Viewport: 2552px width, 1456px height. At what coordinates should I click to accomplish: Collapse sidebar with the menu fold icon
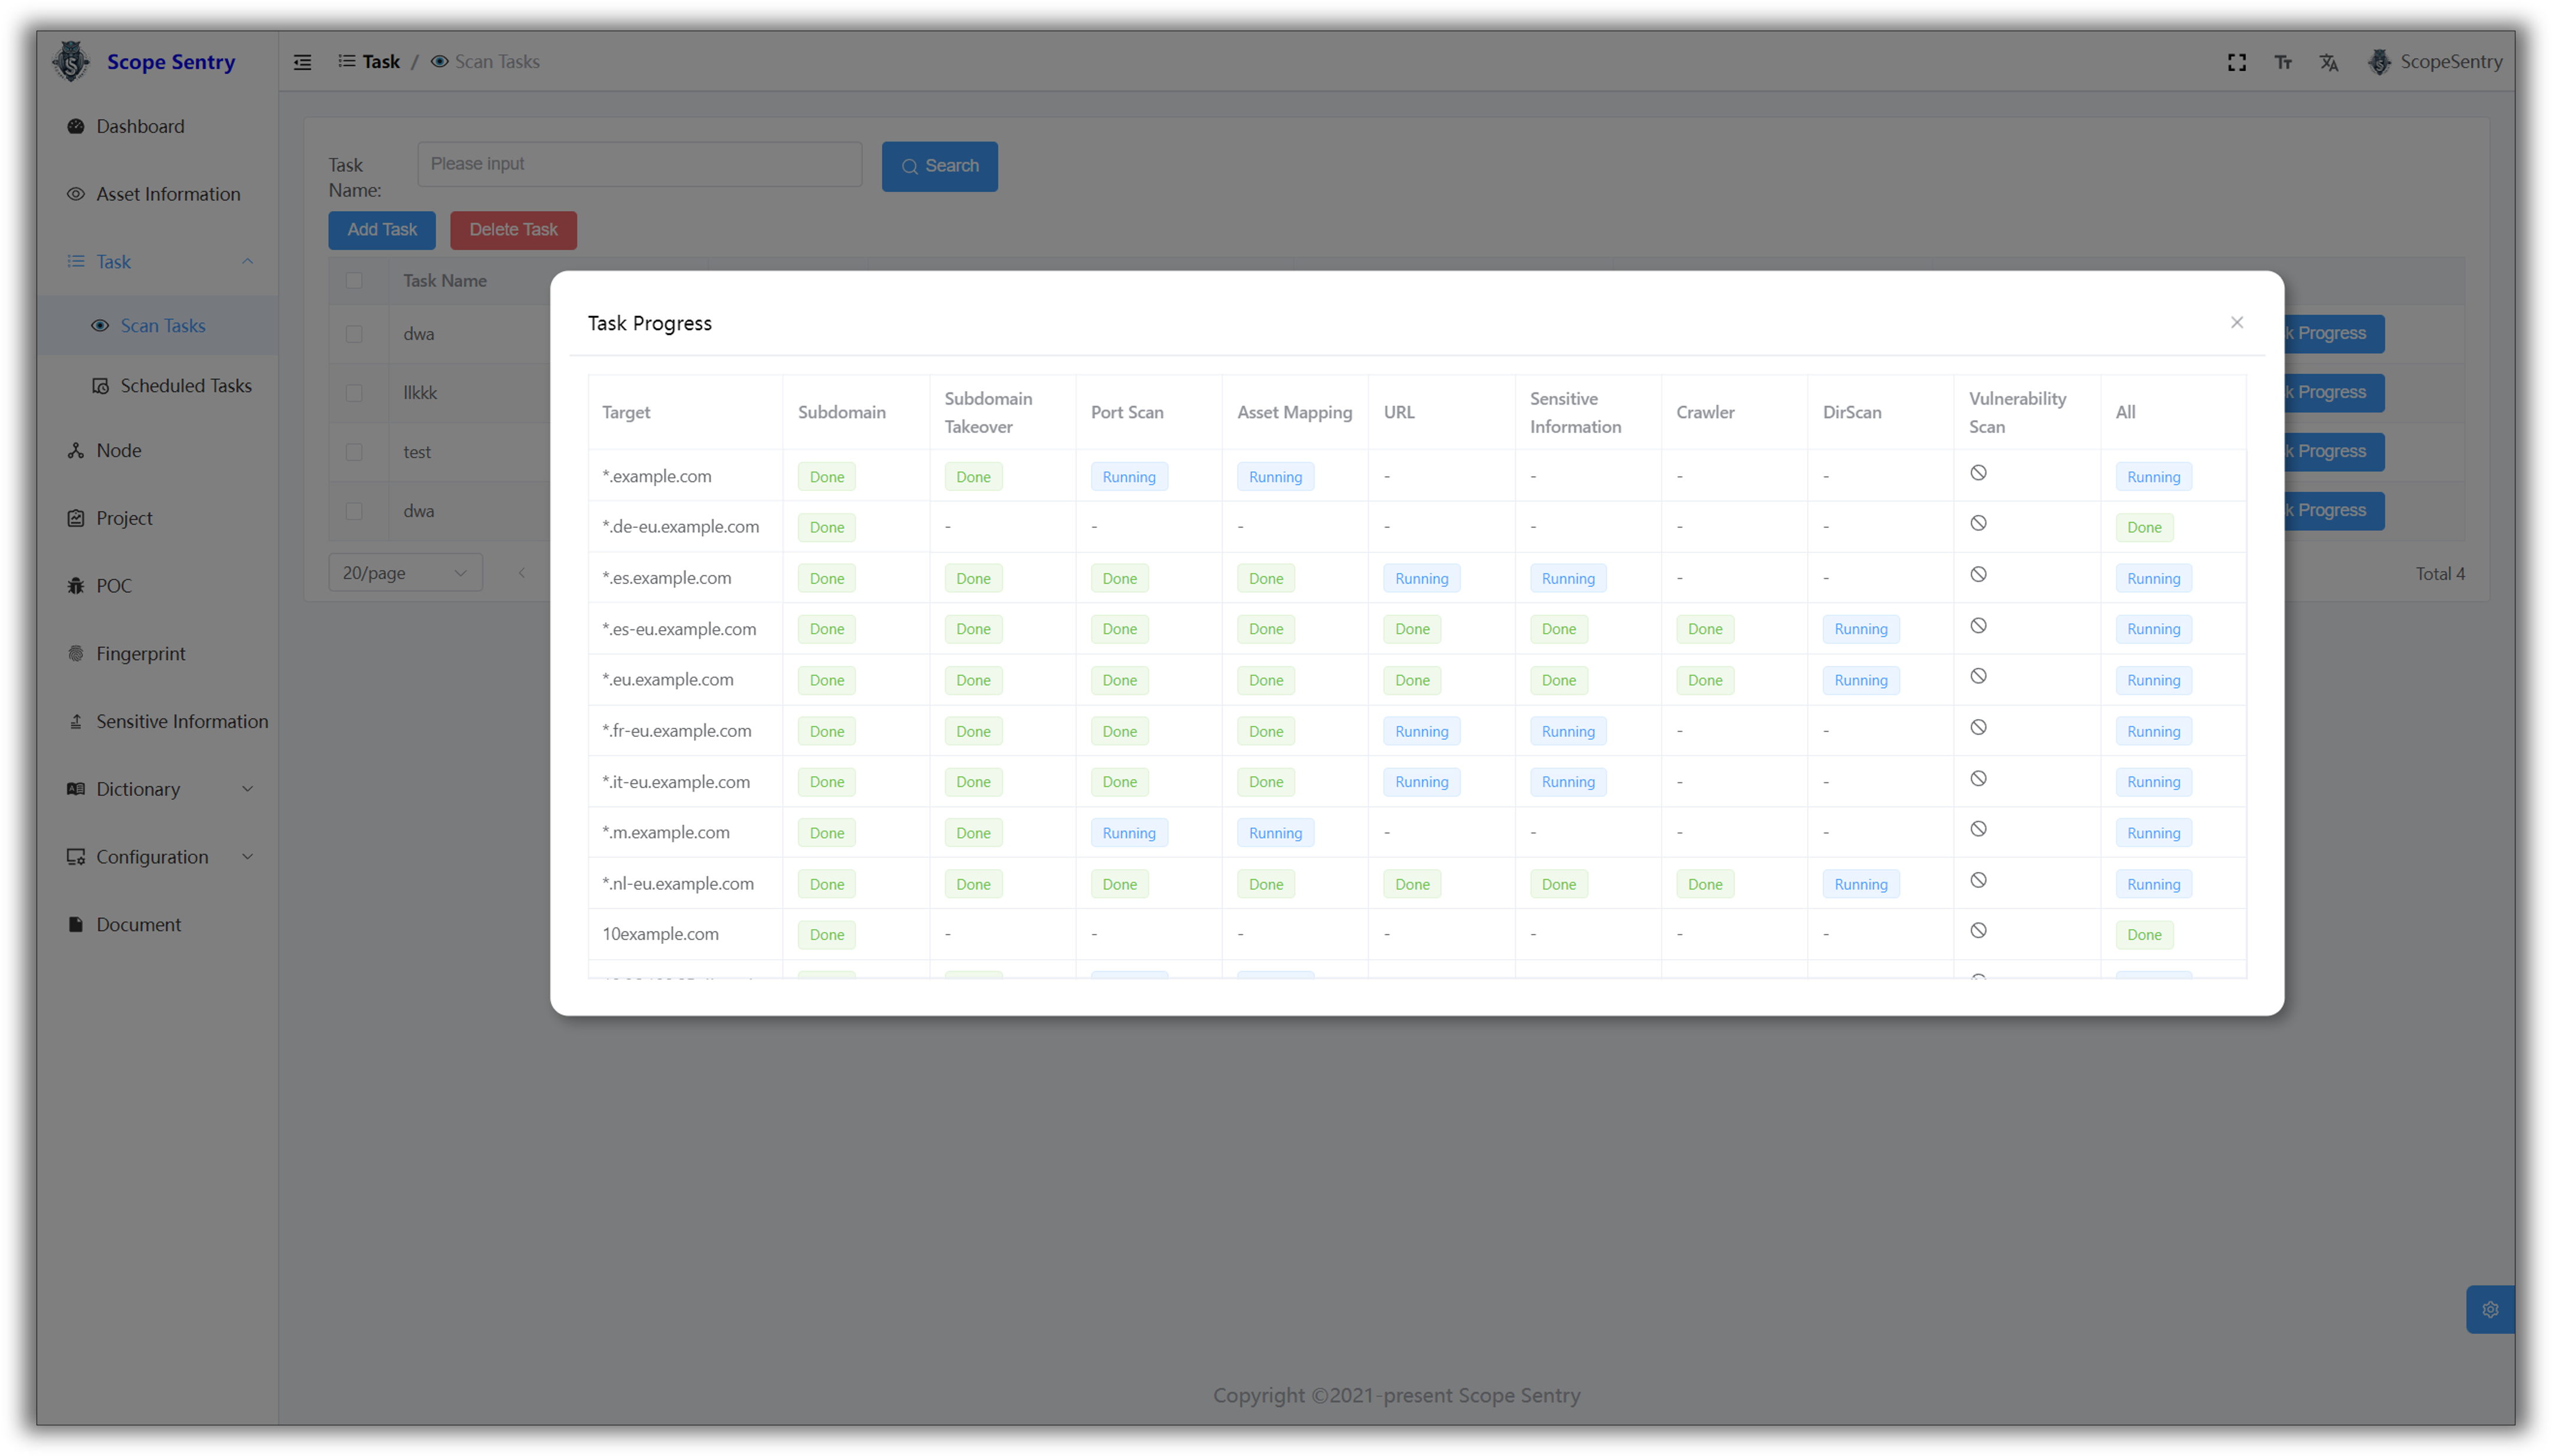(x=302, y=62)
